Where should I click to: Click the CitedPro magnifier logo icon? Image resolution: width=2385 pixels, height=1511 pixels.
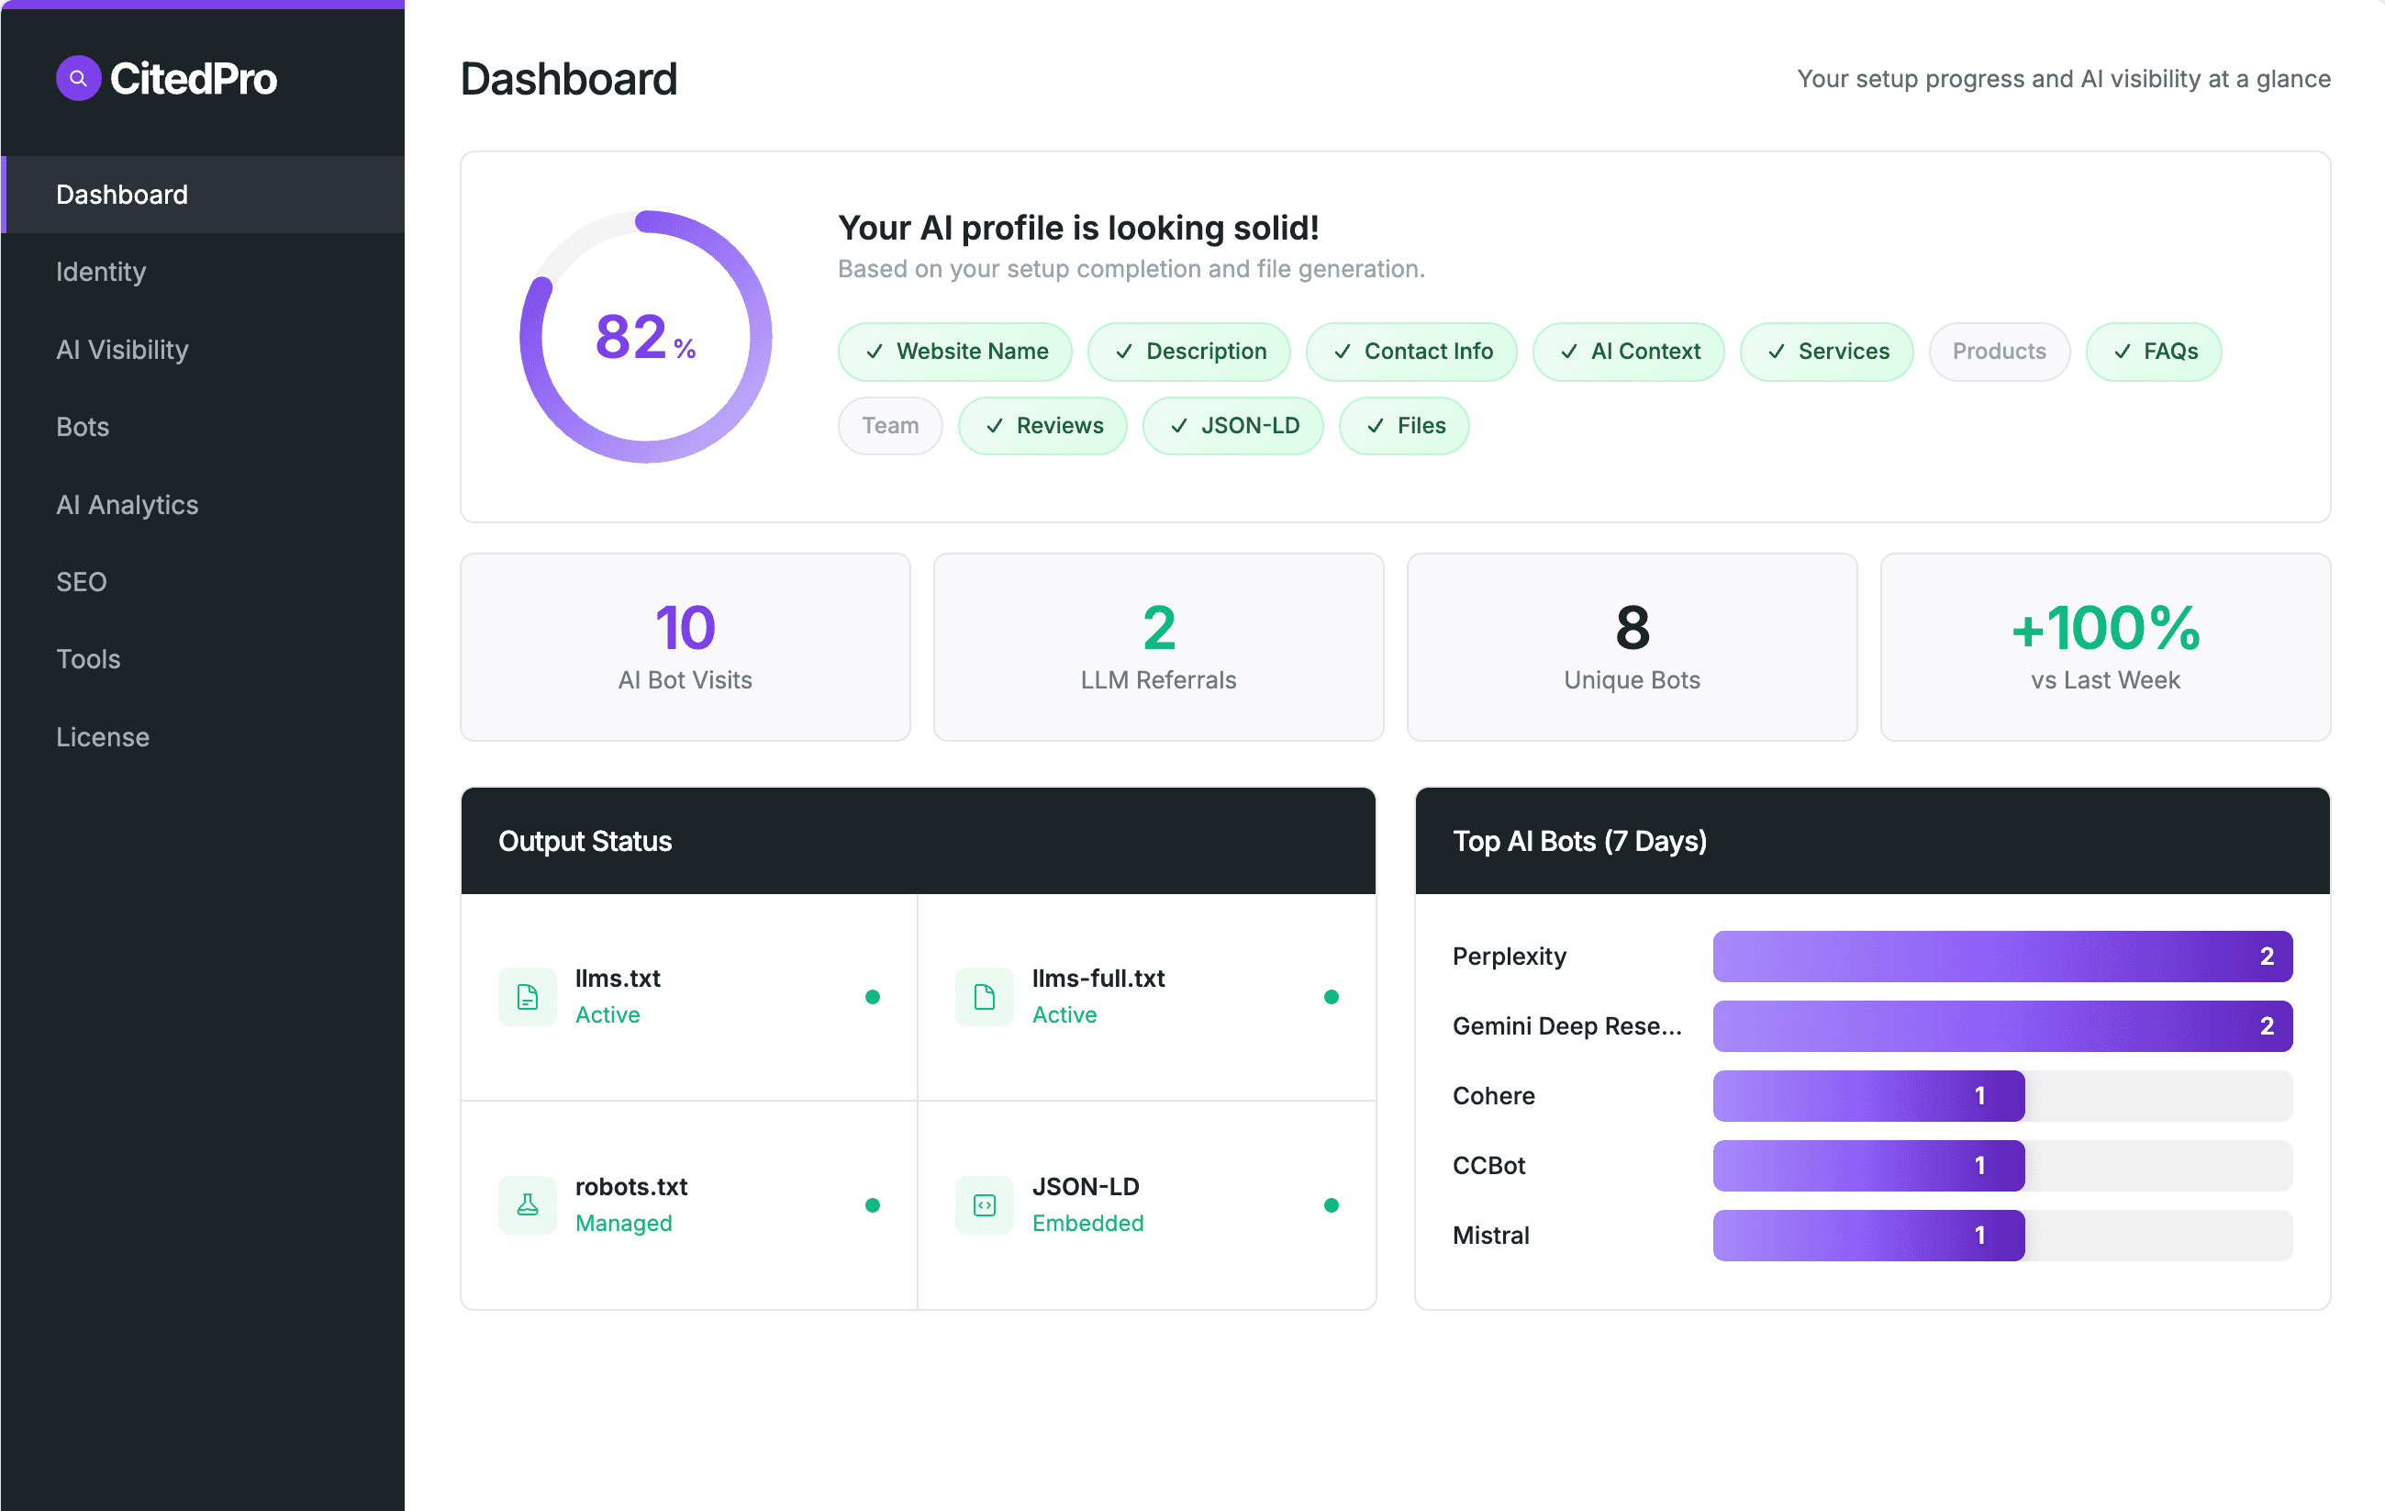tap(78, 77)
